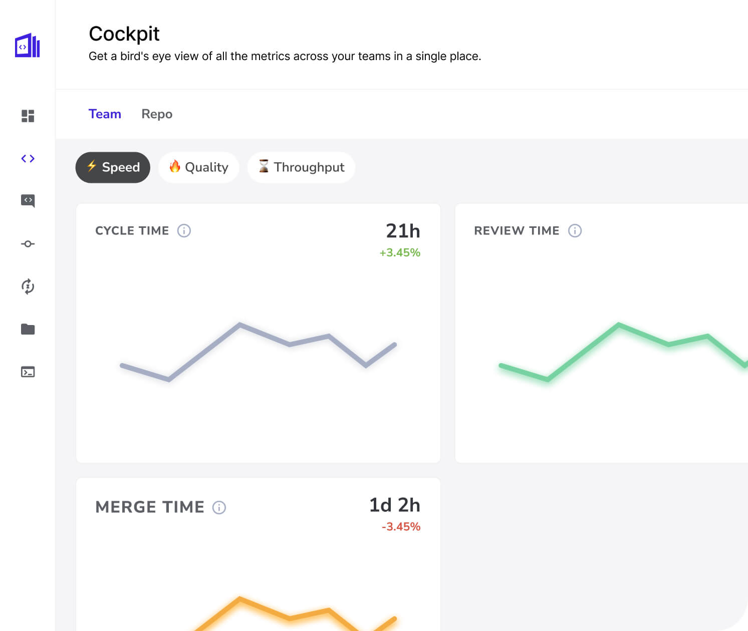Open the folder icon in sidebar
This screenshot has width=748, height=631.
pos(28,329)
